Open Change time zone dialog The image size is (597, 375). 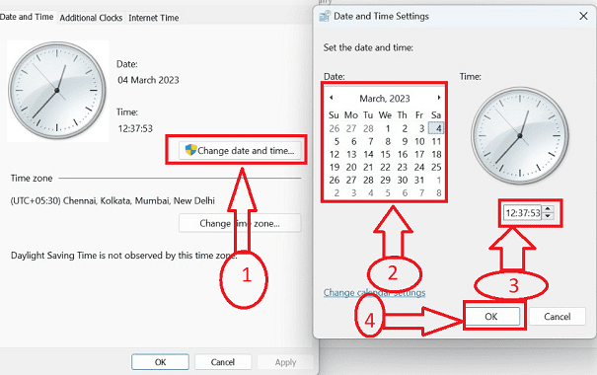pos(240,223)
